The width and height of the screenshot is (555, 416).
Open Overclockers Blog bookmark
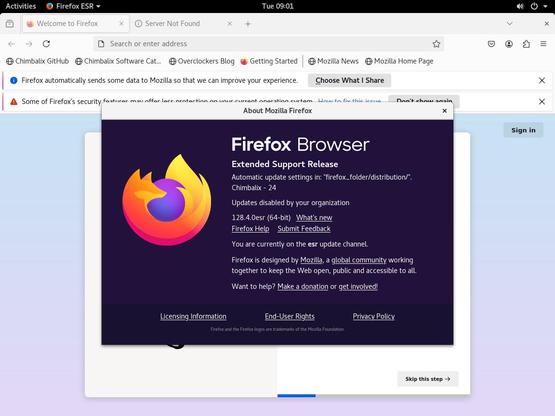point(201,61)
